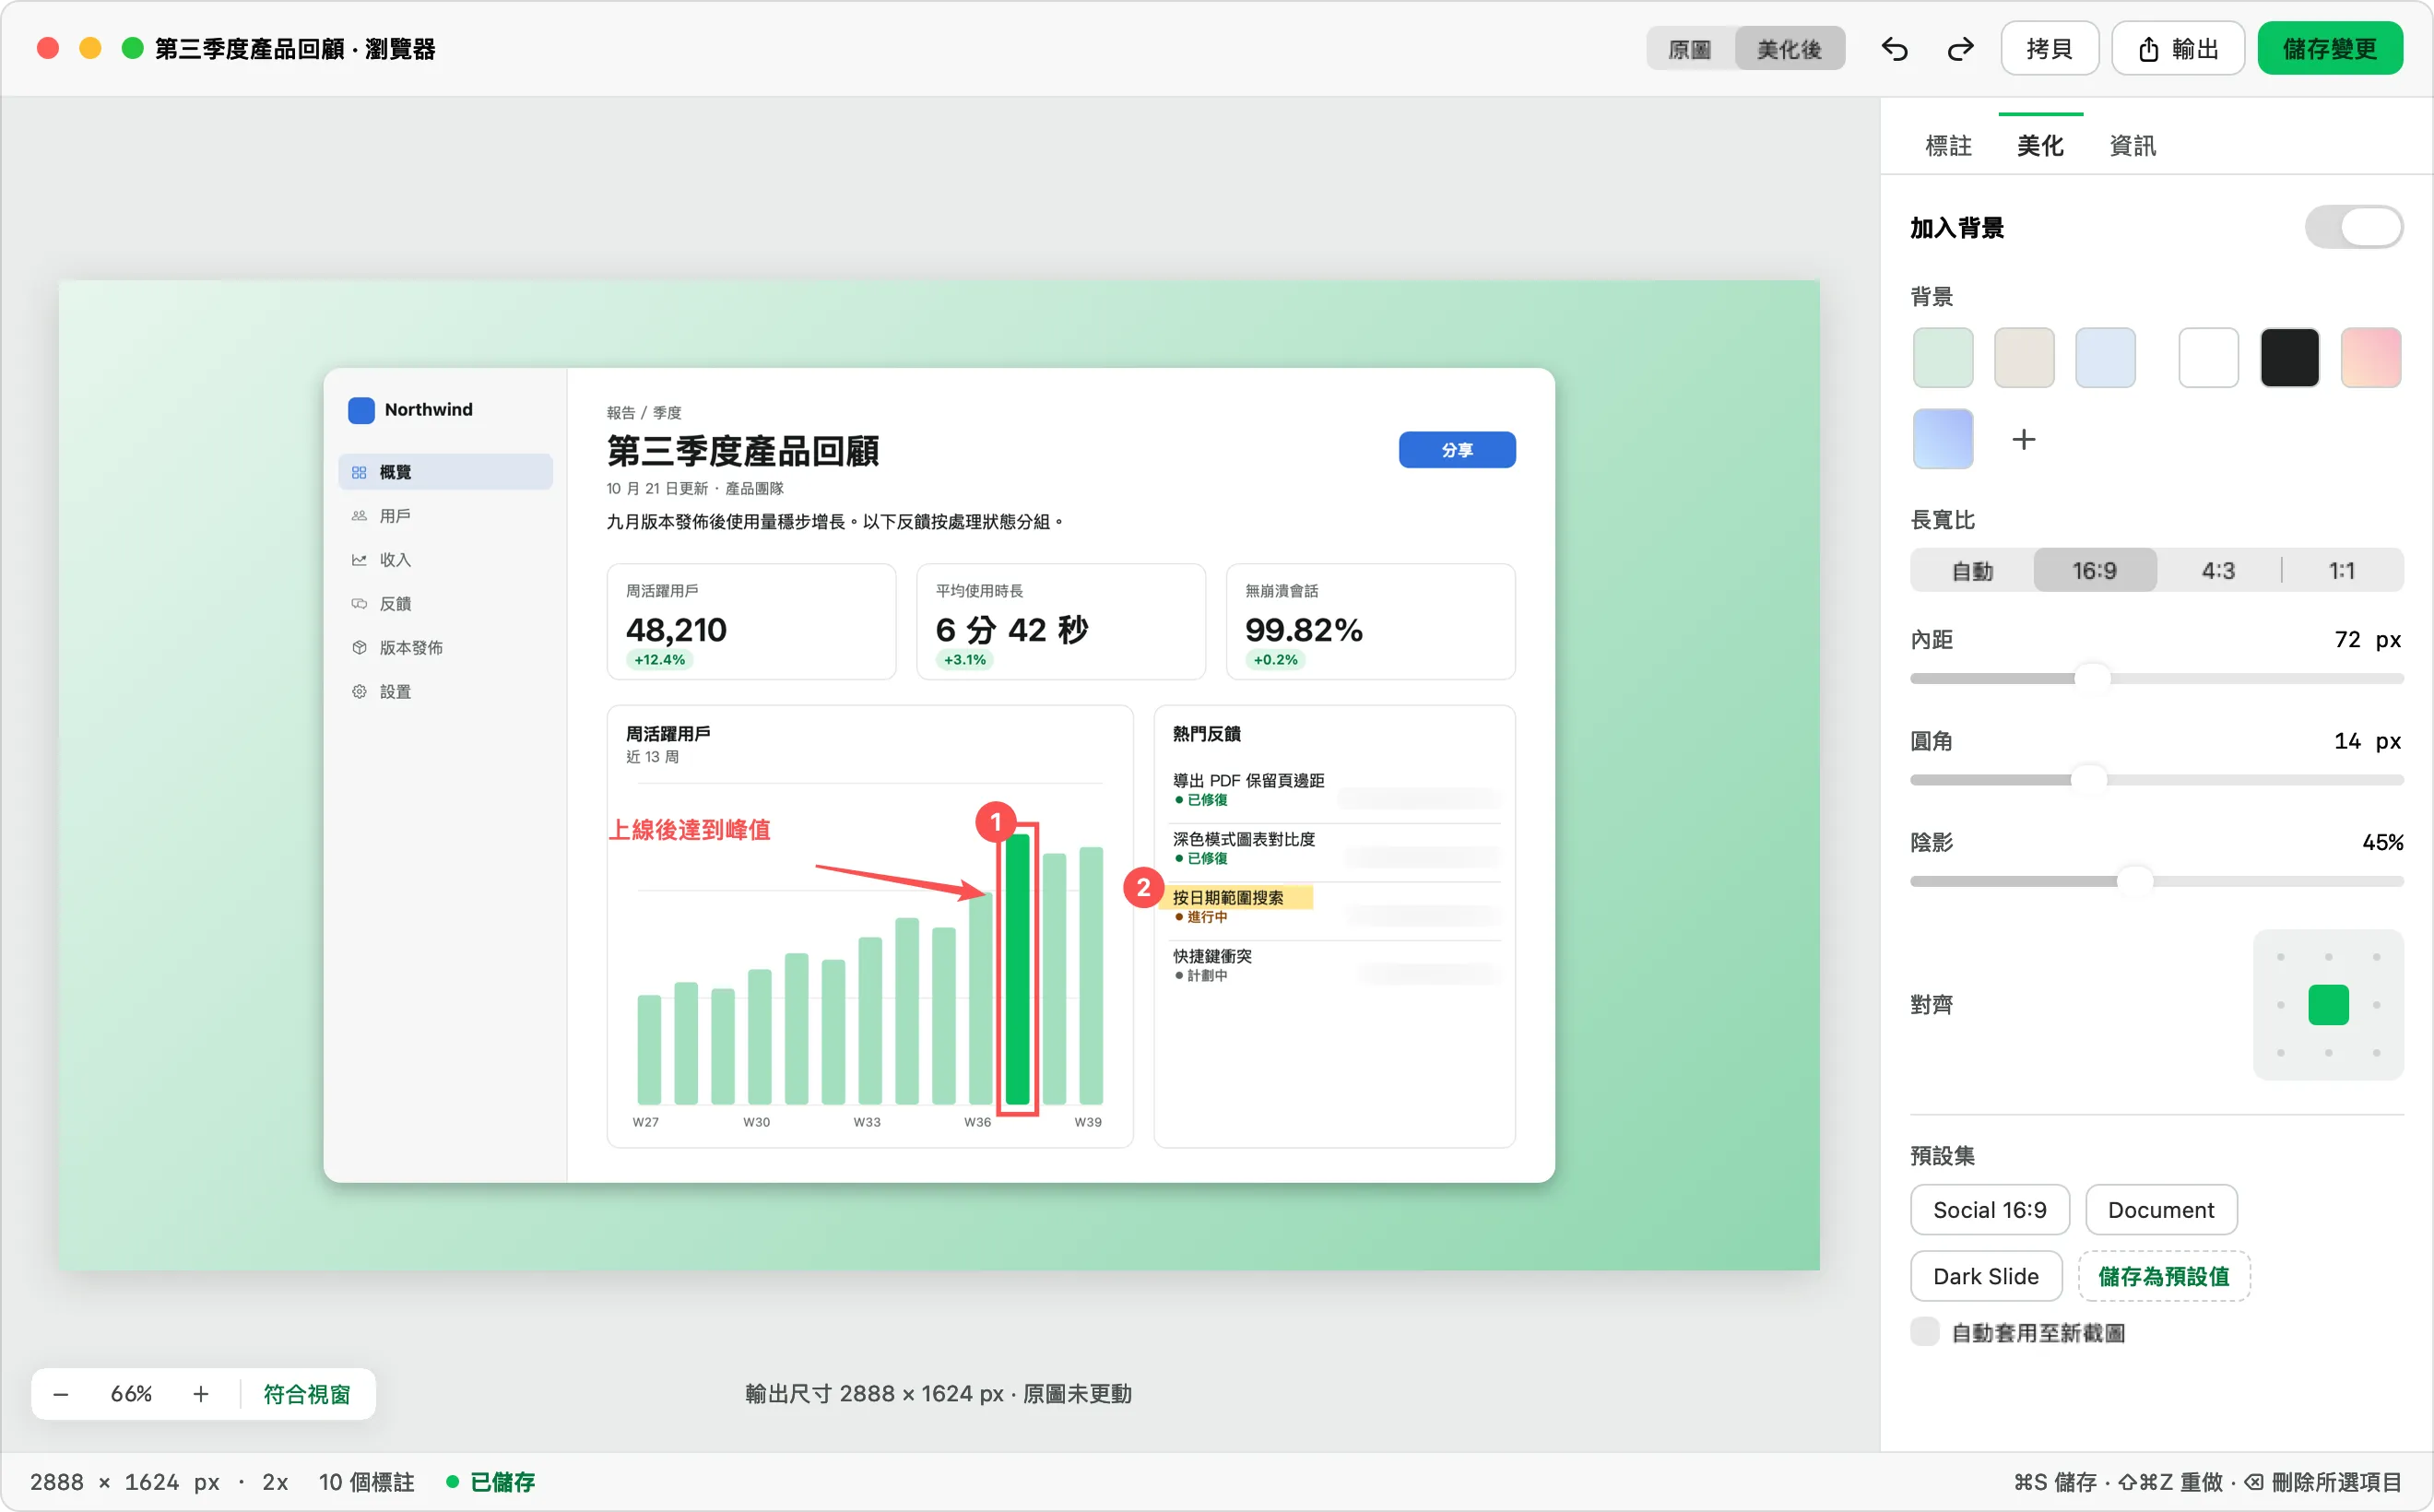Click the 拷貝 copy button

click(2049, 49)
